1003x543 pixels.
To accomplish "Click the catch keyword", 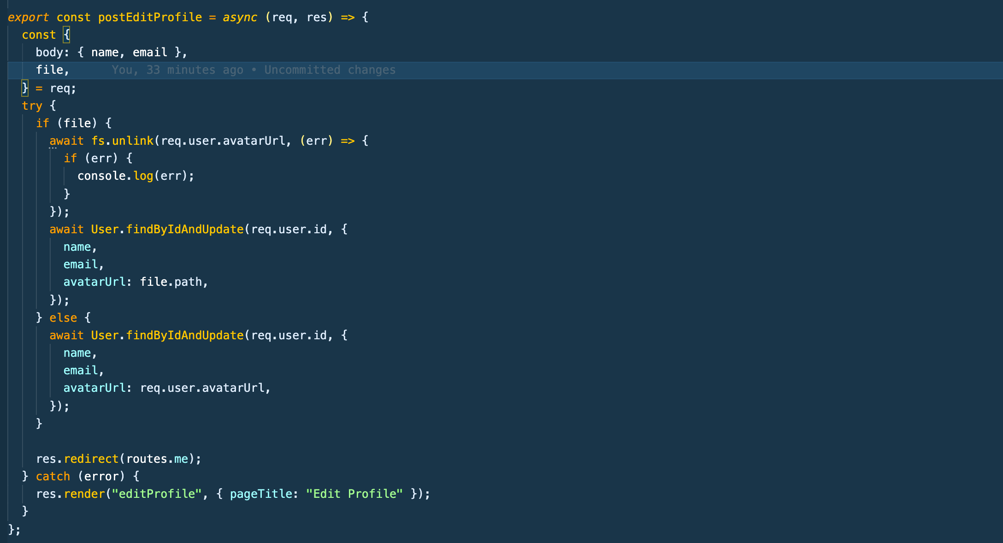I will coord(53,477).
